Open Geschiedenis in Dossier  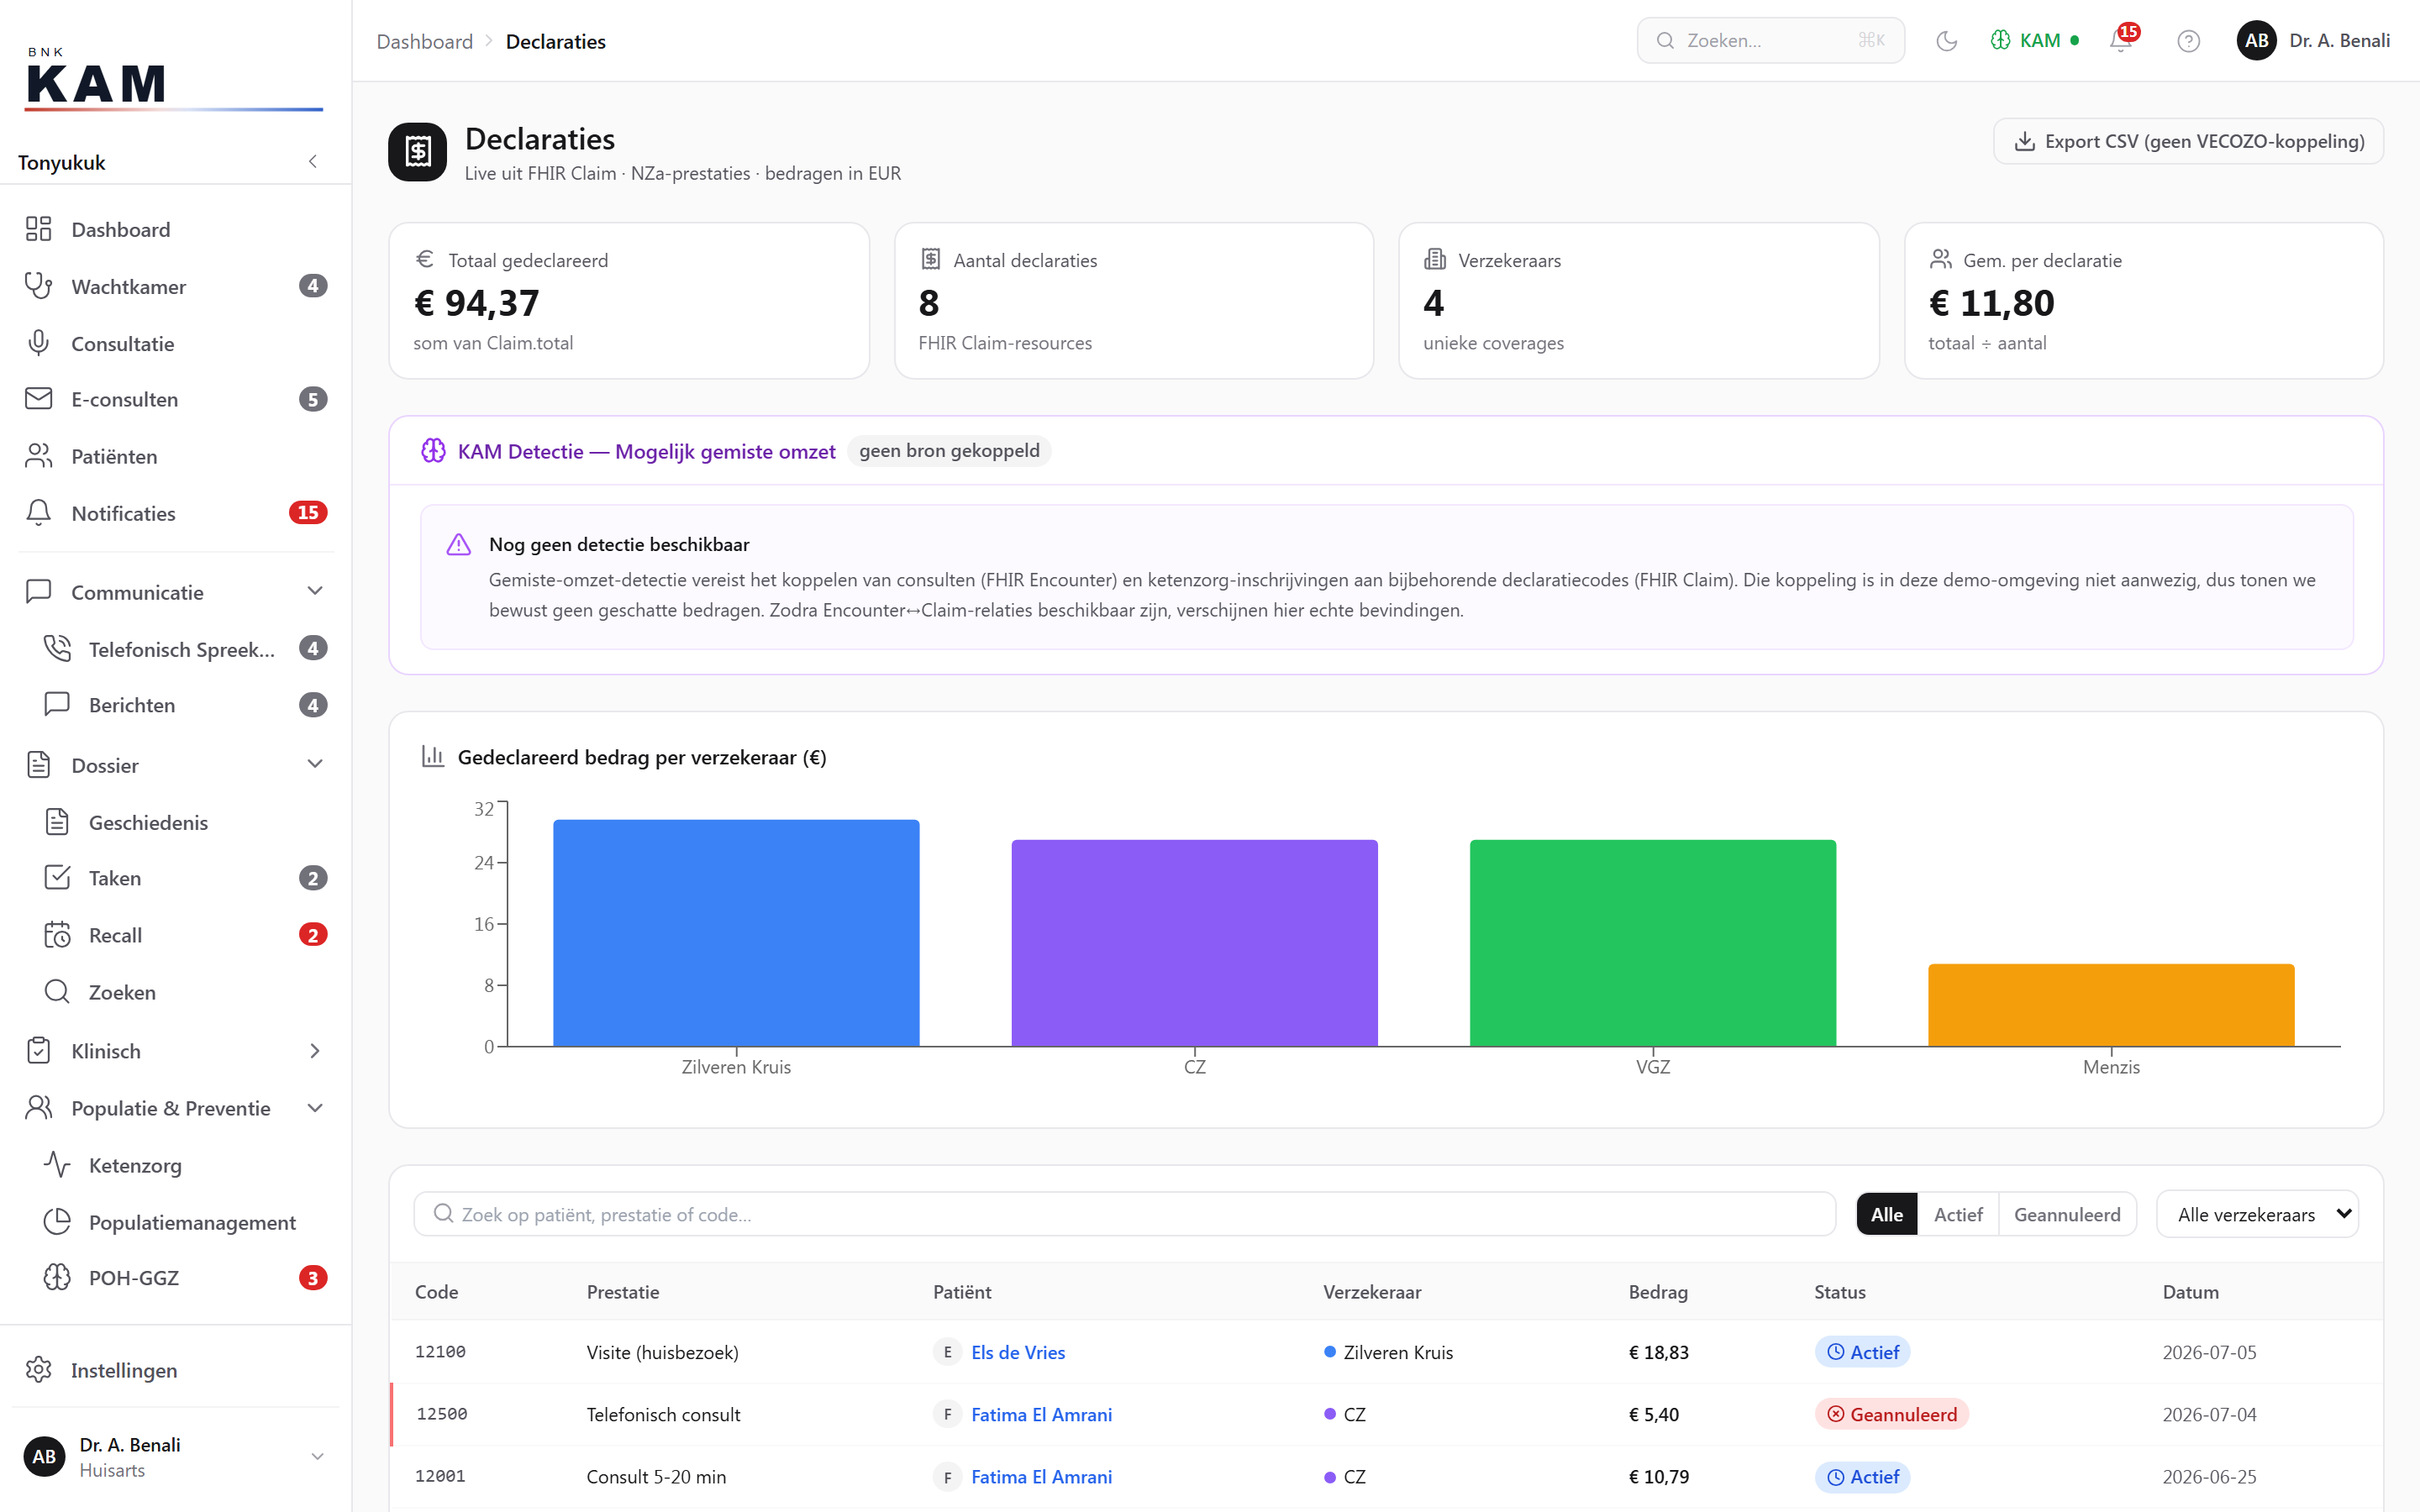tap(186, 822)
